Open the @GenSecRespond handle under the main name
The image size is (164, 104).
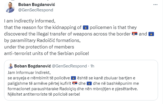point(36,10)
